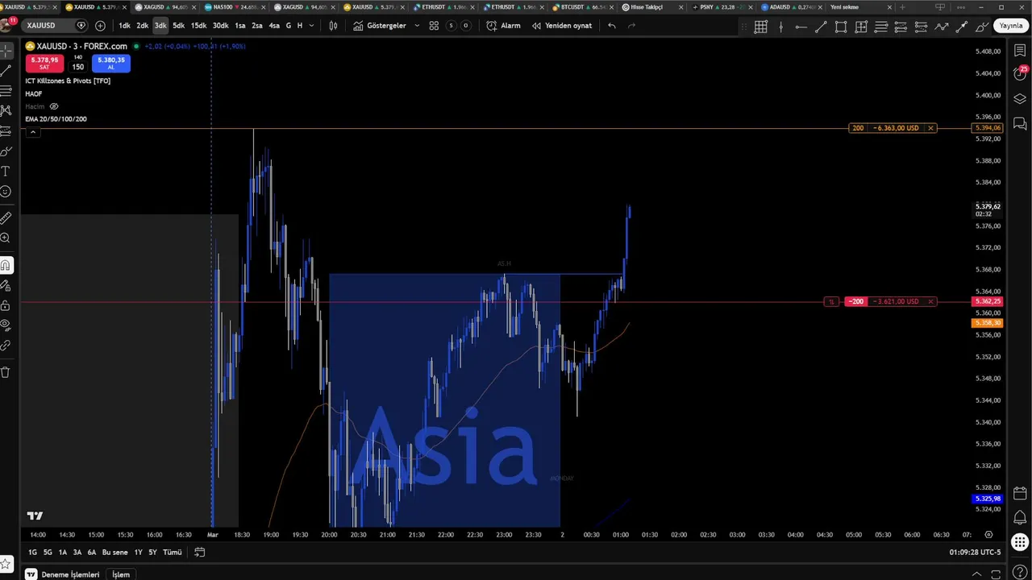Switch to the ADAUSD browser tab
Viewport: 1032px width, 580px height.
790,7
